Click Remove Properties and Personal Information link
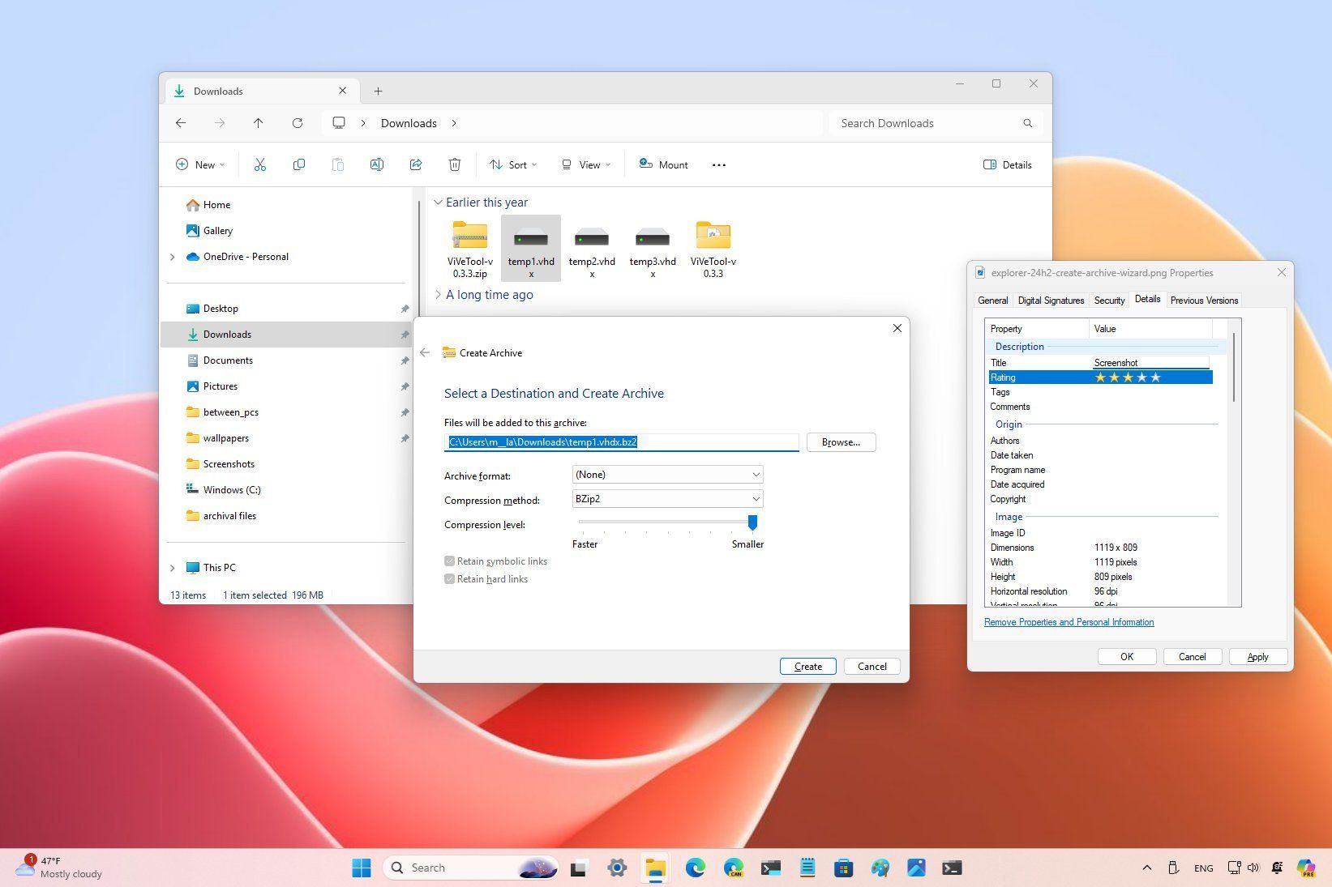Screen dimensions: 1332x887 [1069, 622]
